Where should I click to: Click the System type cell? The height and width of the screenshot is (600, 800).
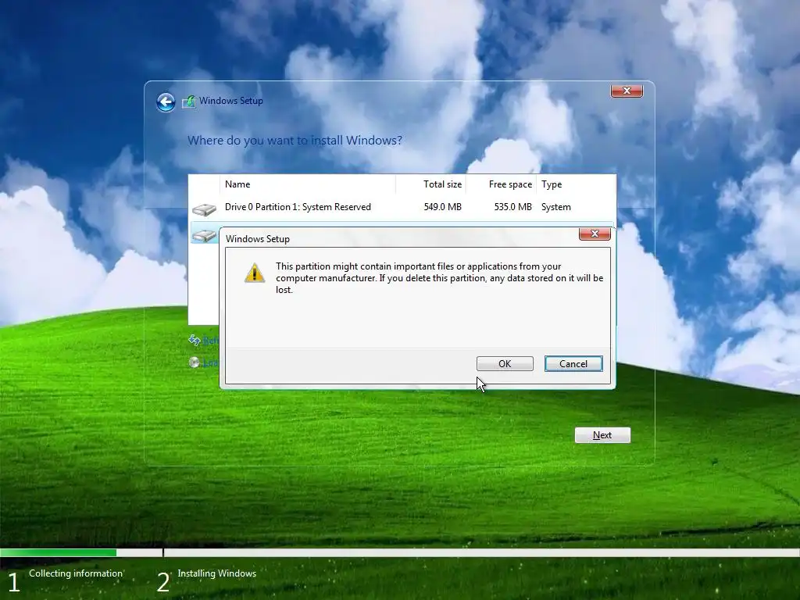click(x=556, y=207)
